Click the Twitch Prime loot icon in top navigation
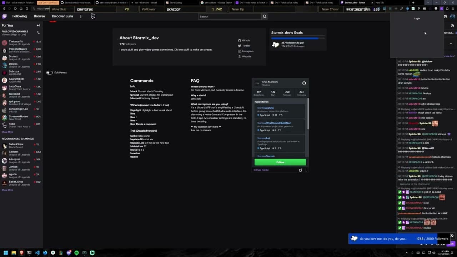The height and width of the screenshot is (257, 457). tap(93, 16)
